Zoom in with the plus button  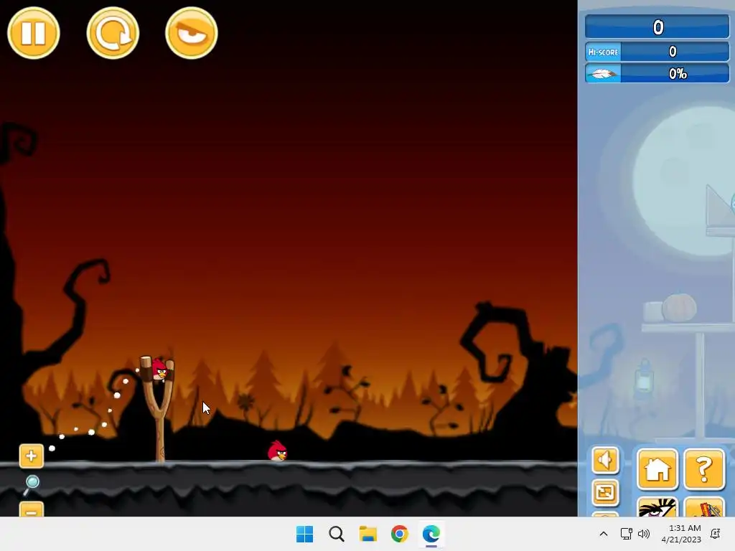pyautogui.click(x=32, y=456)
